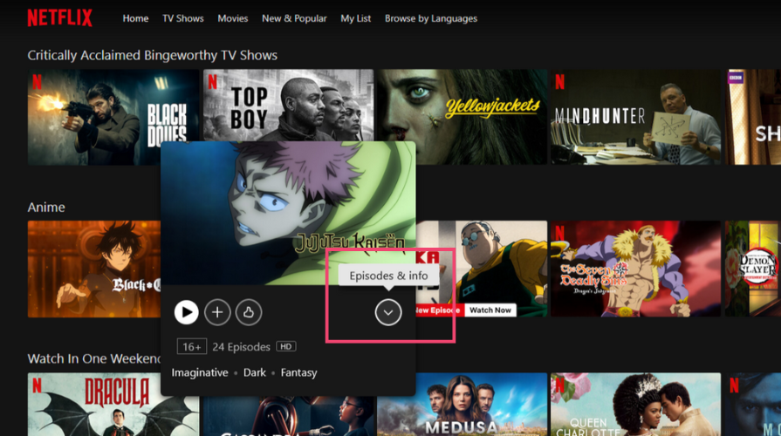
Task: Click the 24 Episodes text
Action: (x=241, y=347)
